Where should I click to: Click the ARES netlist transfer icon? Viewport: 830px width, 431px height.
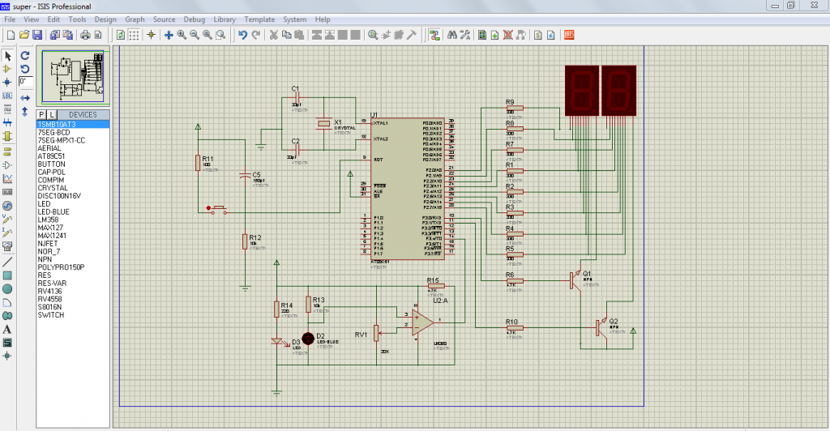pos(569,35)
